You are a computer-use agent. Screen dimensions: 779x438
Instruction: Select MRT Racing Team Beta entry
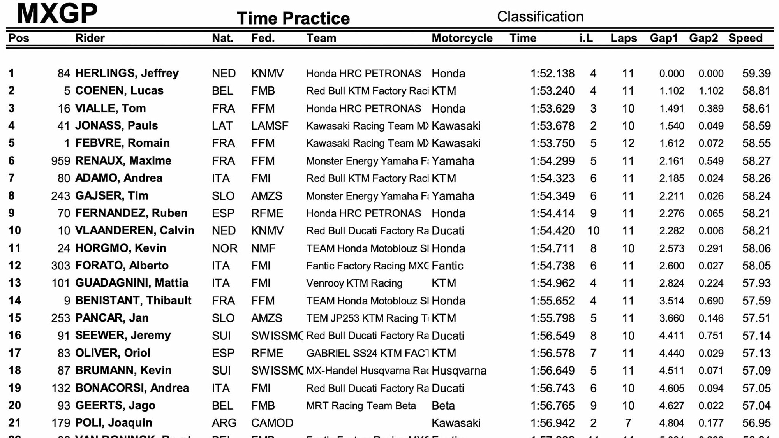361,405
